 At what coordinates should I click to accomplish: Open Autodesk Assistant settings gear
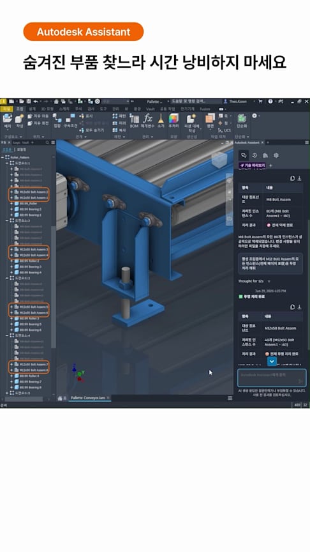coord(276,155)
